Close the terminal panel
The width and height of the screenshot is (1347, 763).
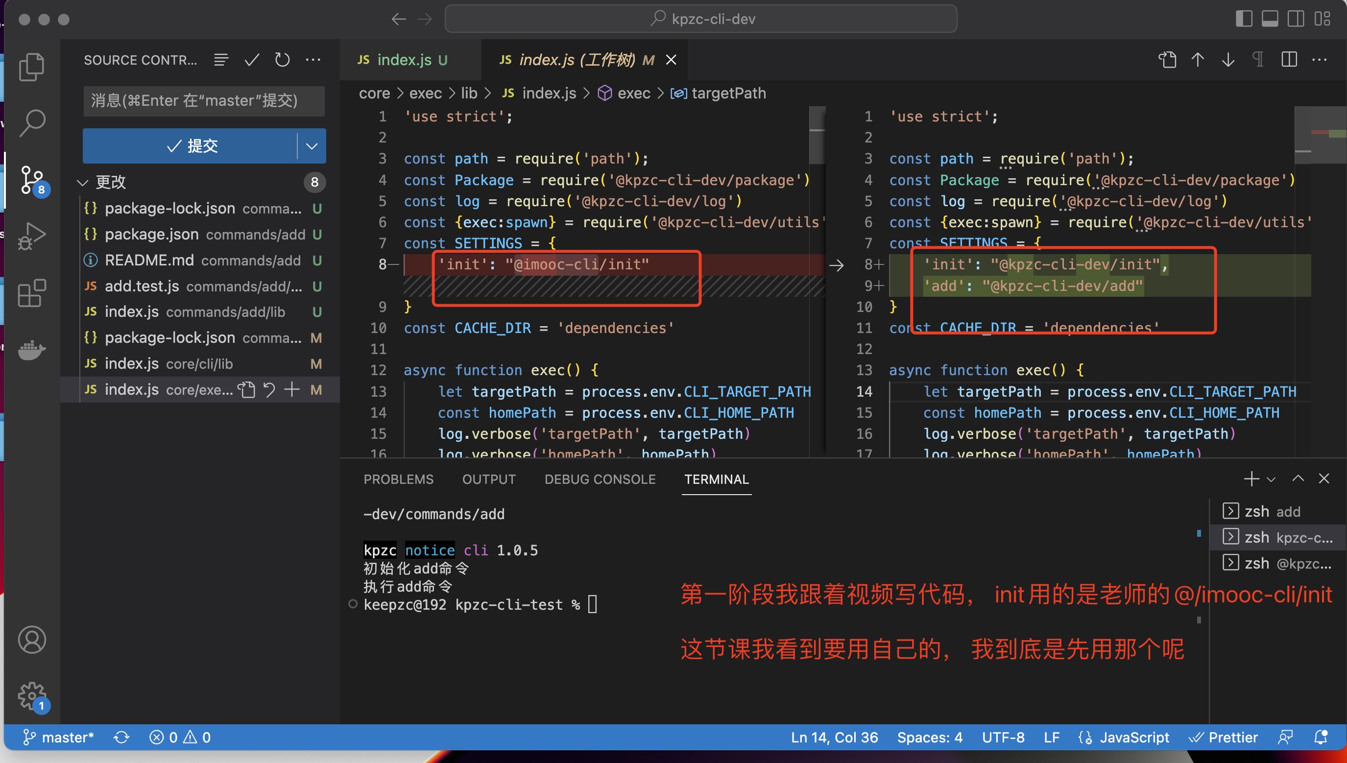point(1324,479)
